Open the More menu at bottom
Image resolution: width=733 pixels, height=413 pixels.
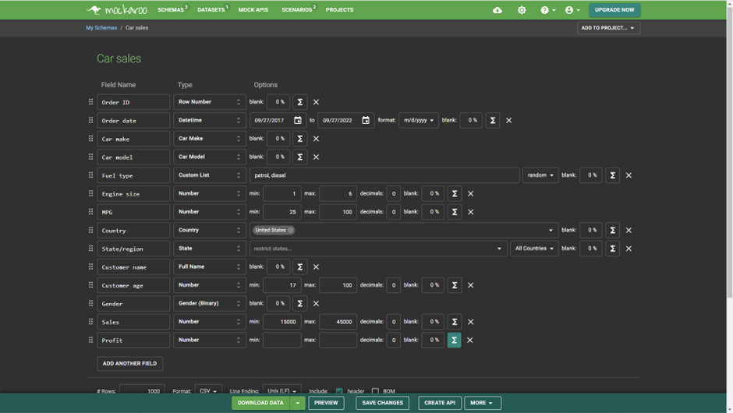point(483,403)
